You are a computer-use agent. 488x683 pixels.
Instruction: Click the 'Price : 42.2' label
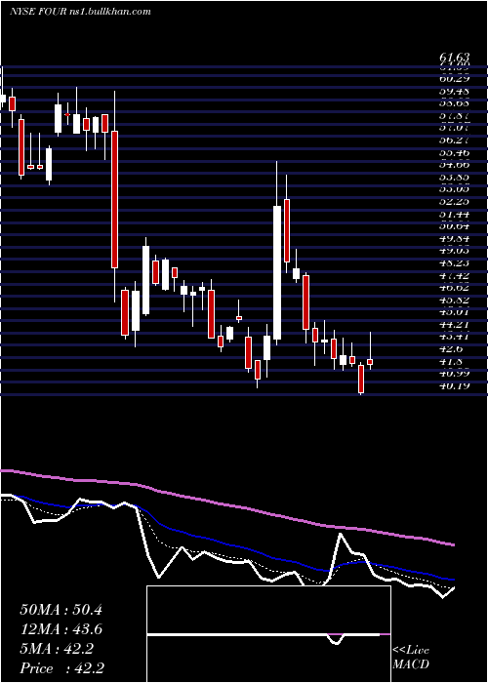[x=61, y=668]
